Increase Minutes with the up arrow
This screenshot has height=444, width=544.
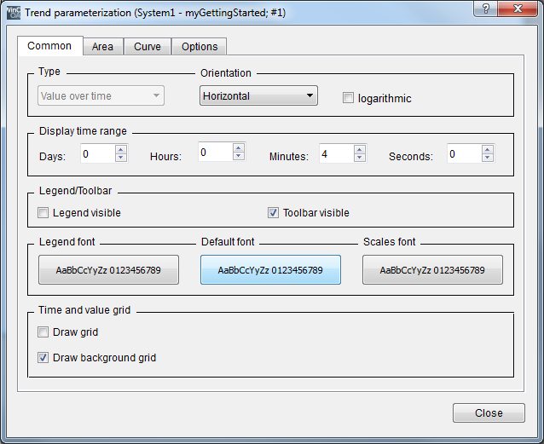click(360, 149)
